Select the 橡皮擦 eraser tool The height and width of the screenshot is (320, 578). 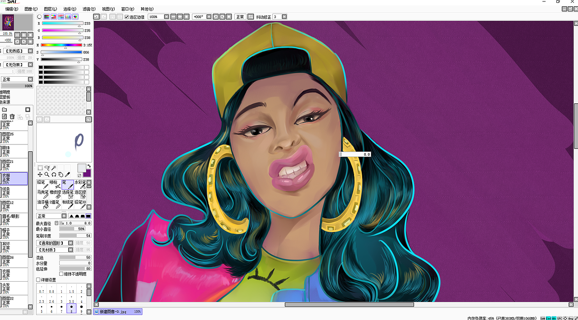pos(55,194)
